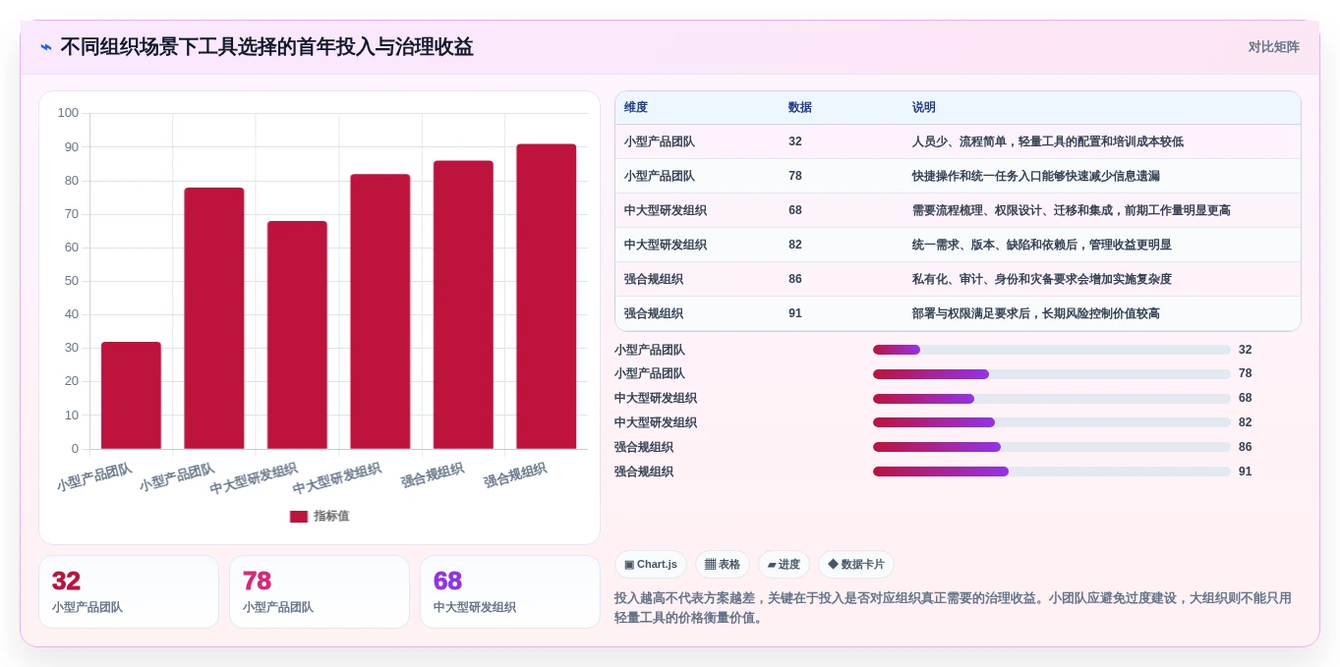
Task: Click the progress bar labeled 78
Action: click(x=1052, y=374)
